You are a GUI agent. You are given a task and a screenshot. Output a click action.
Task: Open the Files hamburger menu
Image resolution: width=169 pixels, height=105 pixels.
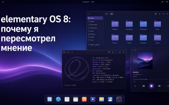coord(159,14)
